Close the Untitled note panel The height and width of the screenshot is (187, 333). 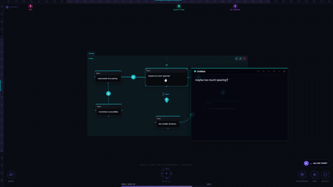tap(284, 71)
